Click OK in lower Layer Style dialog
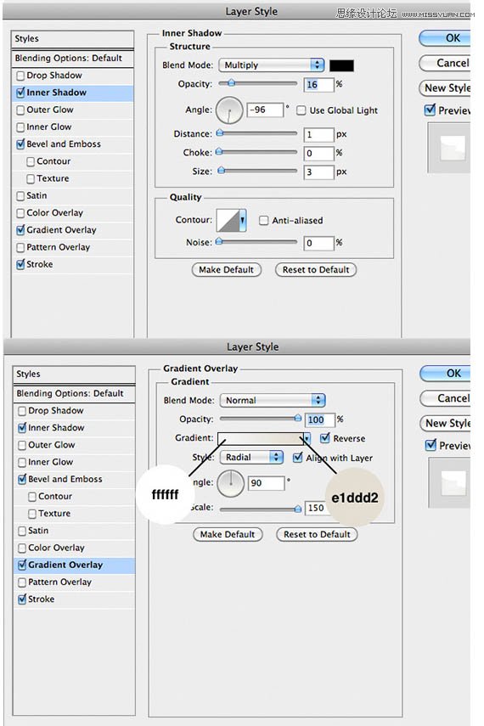 pyautogui.click(x=446, y=373)
